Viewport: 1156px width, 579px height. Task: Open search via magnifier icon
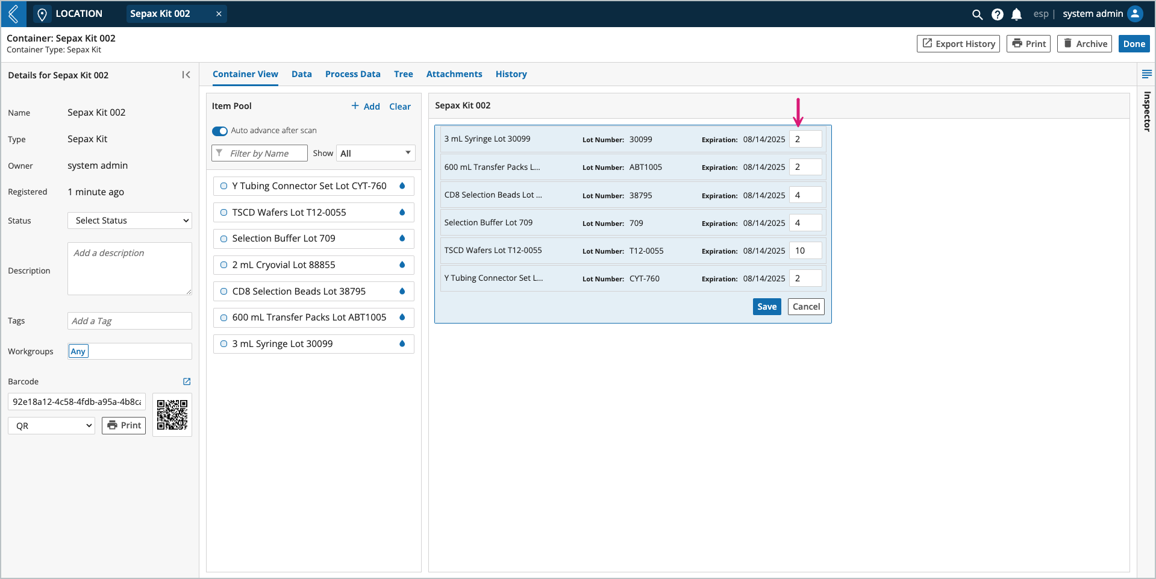coord(977,14)
